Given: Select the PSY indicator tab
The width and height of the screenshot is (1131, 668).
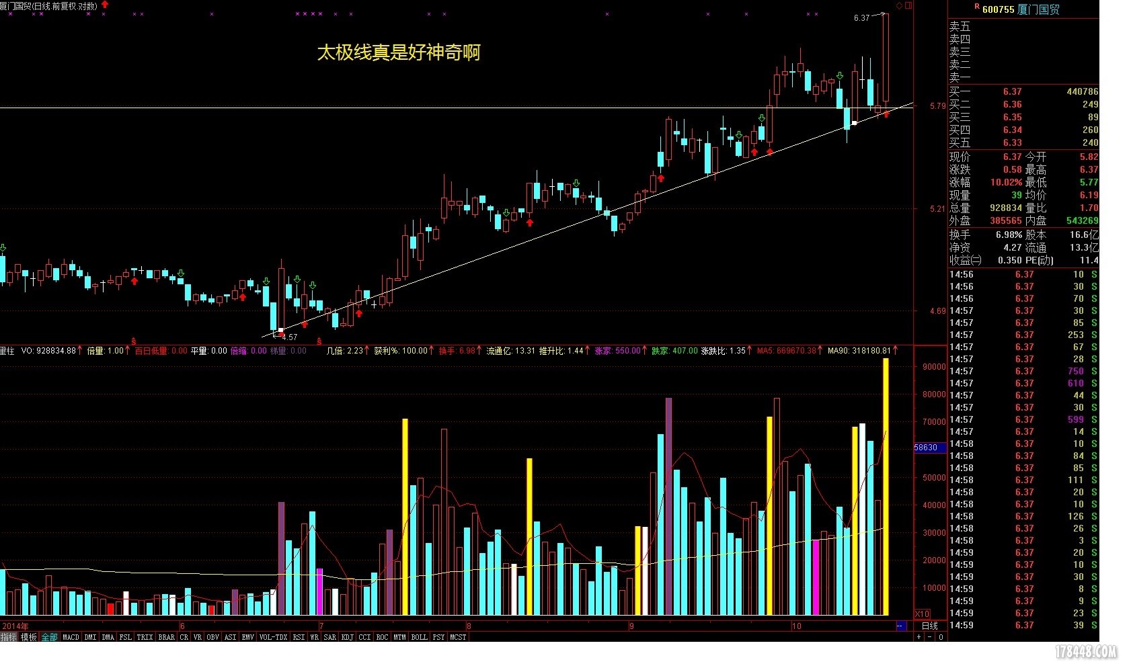Looking at the screenshot, I should [438, 637].
